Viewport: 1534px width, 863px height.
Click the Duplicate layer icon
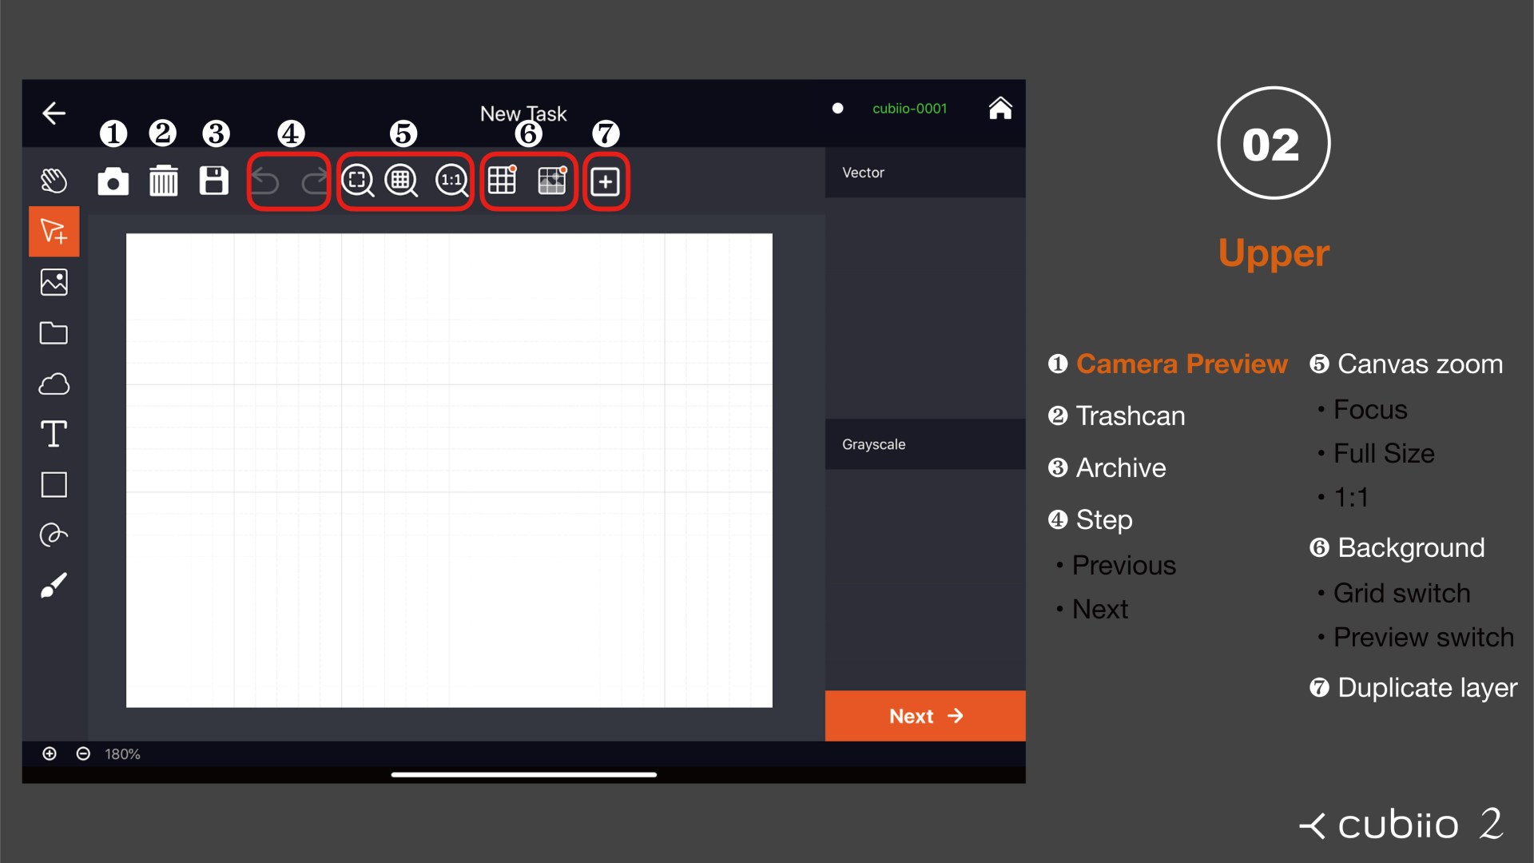605,181
